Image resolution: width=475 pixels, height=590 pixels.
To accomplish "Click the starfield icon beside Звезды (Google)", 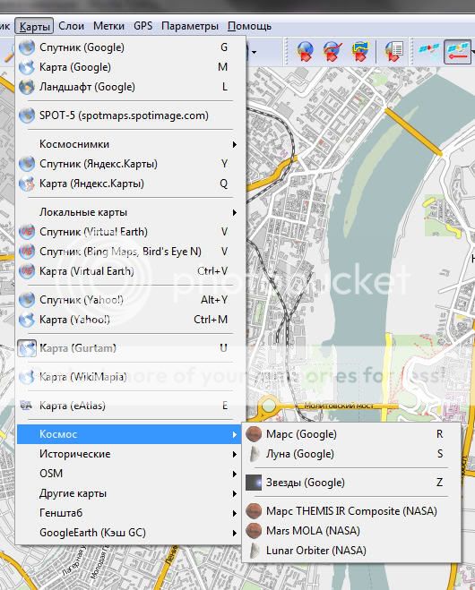I will (x=254, y=483).
